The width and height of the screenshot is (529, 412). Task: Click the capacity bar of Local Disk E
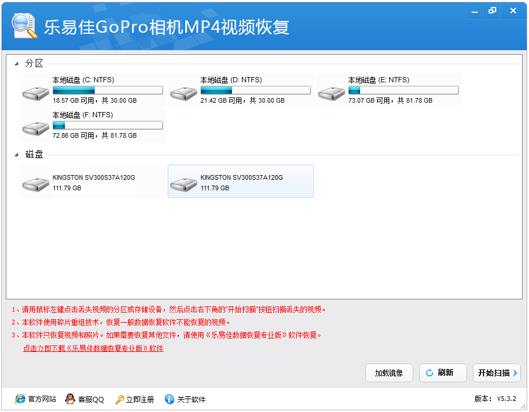(403, 90)
